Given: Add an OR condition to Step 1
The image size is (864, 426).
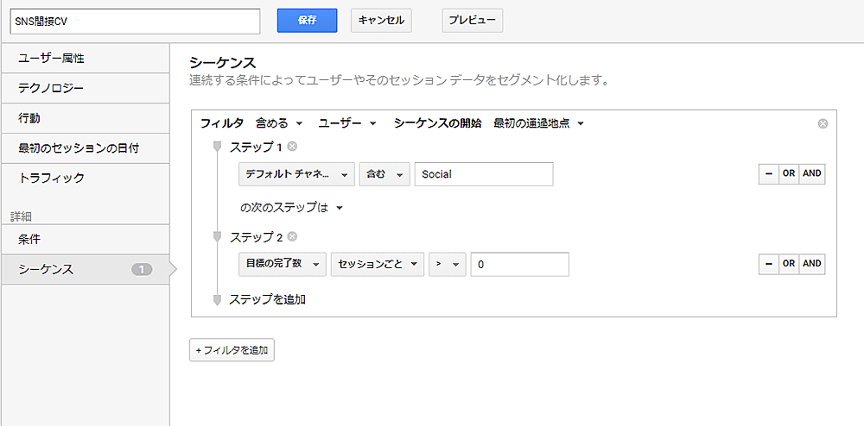Looking at the screenshot, I should click(788, 174).
